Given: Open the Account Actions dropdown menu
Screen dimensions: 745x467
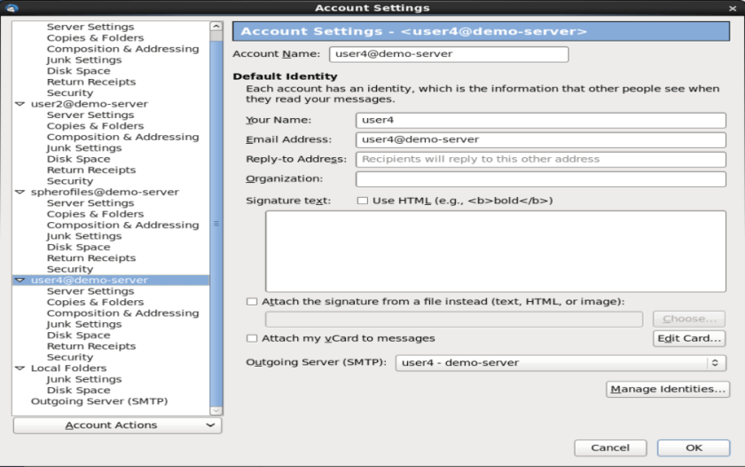Looking at the screenshot, I should (x=117, y=426).
